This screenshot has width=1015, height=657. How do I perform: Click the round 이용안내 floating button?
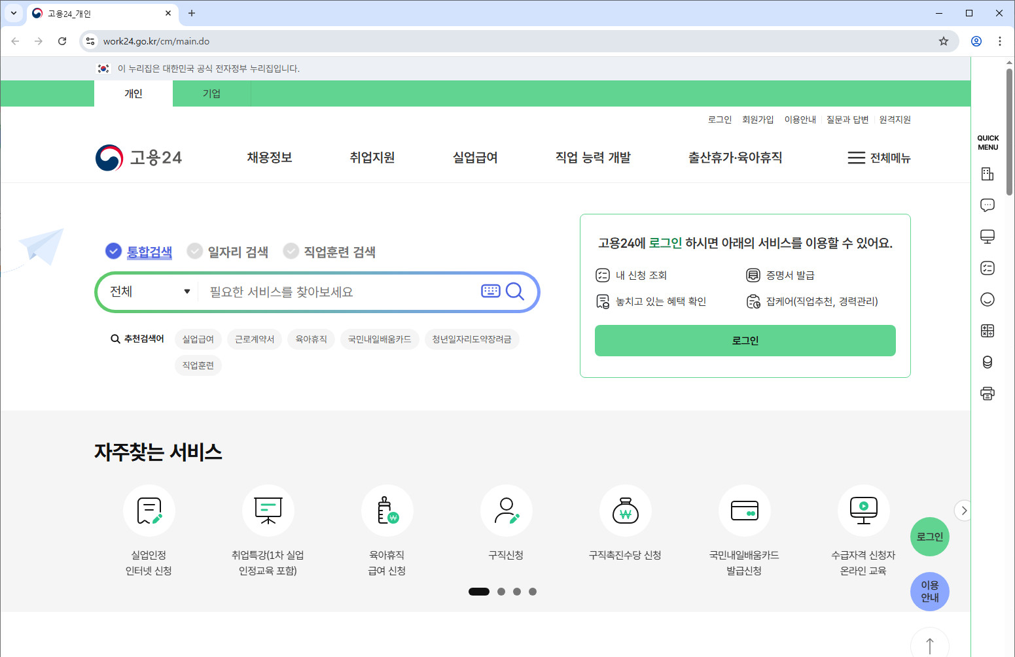click(x=930, y=592)
